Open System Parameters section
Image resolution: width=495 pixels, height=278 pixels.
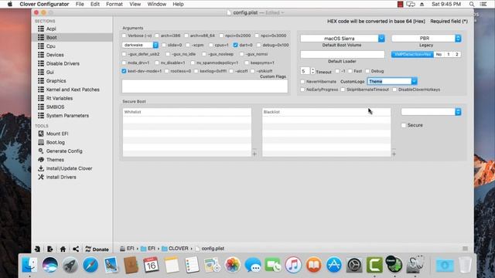pyautogui.click(x=67, y=116)
